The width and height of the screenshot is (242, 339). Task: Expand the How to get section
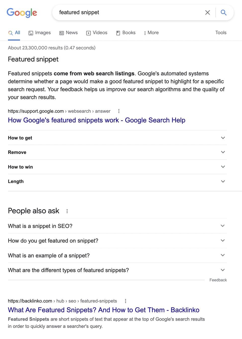(223, 138)
